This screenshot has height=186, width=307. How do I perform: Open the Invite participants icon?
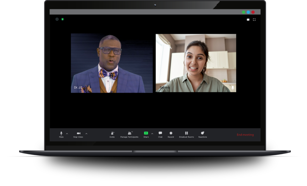pos(112,135)
